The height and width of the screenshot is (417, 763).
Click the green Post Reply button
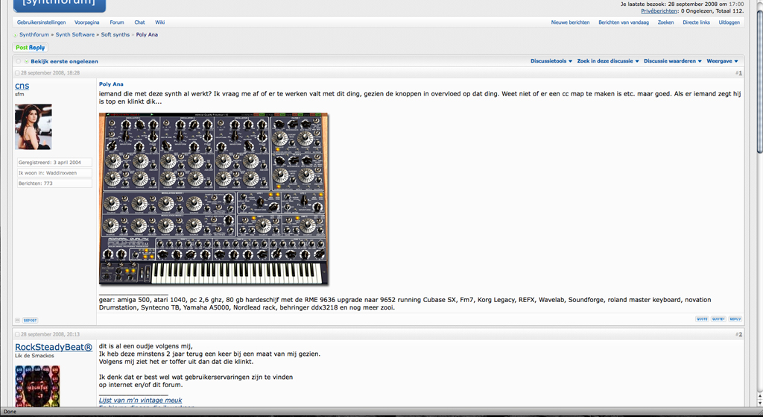(x=30, y=48)
